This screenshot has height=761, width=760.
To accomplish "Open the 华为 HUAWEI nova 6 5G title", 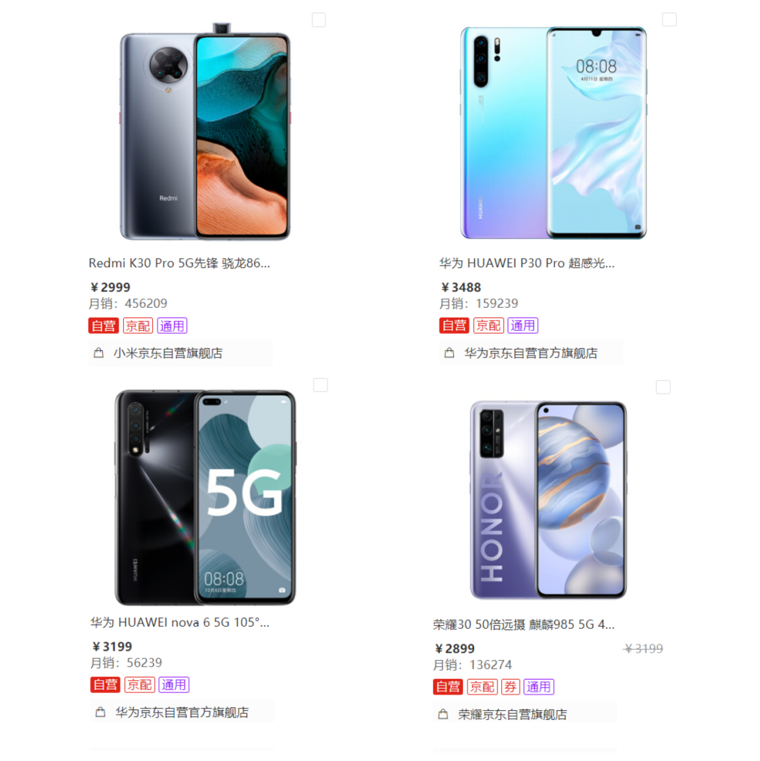I will (x=180, y=622).
